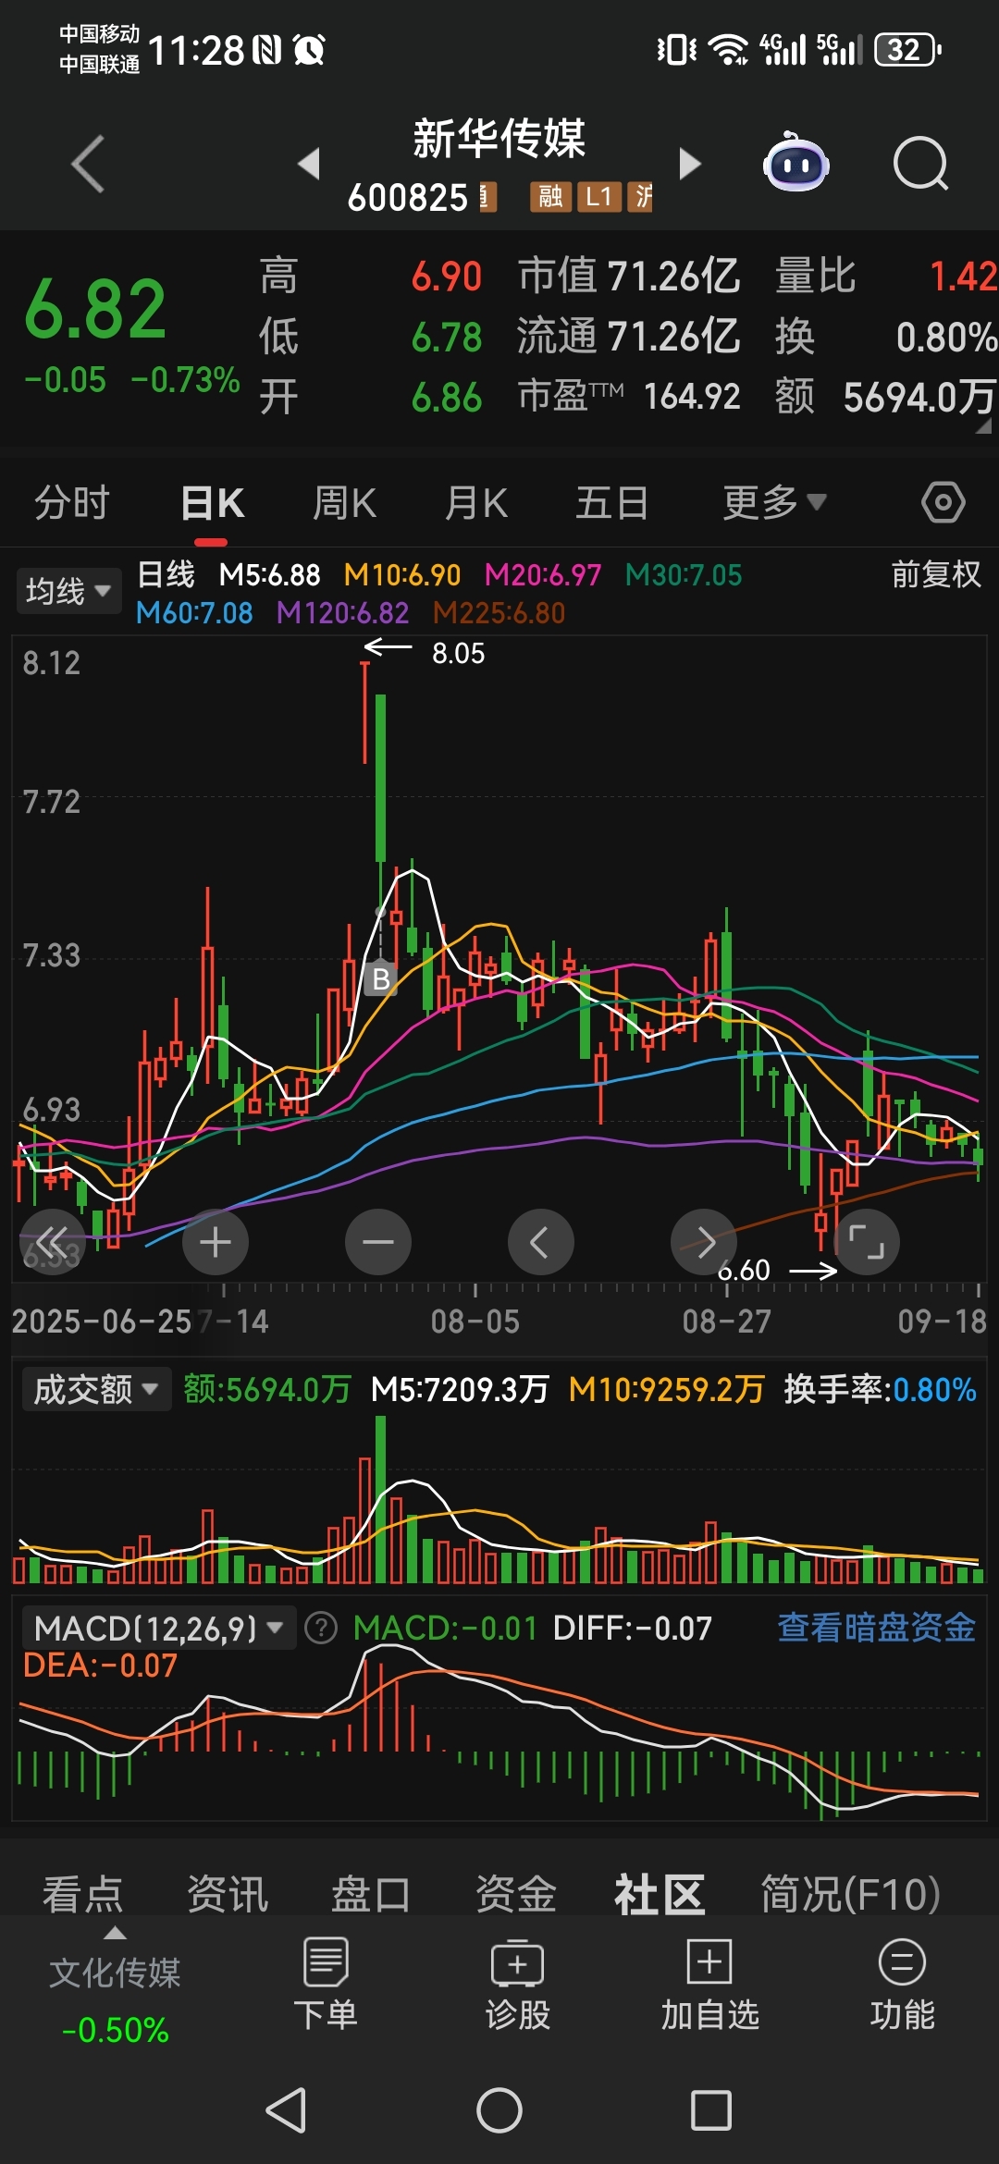Open the 功能 functions menu icon
999x2164 pixels.
(x=902, y=1985)
